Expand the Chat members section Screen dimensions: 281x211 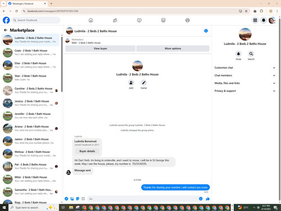(245, 75)
